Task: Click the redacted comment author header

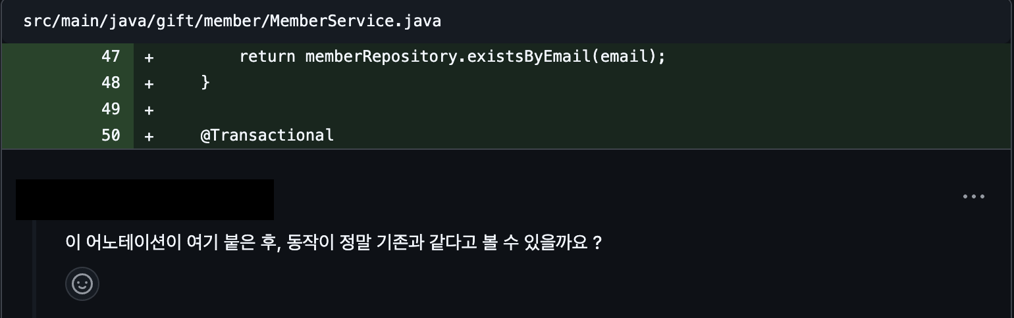Action: click(145, 199)
